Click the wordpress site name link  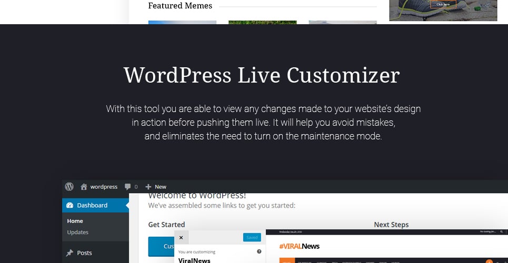click(x=104, y=187)
